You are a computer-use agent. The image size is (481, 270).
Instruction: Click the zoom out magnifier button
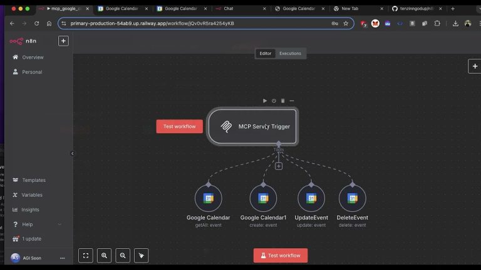click(x=123, y=255)
